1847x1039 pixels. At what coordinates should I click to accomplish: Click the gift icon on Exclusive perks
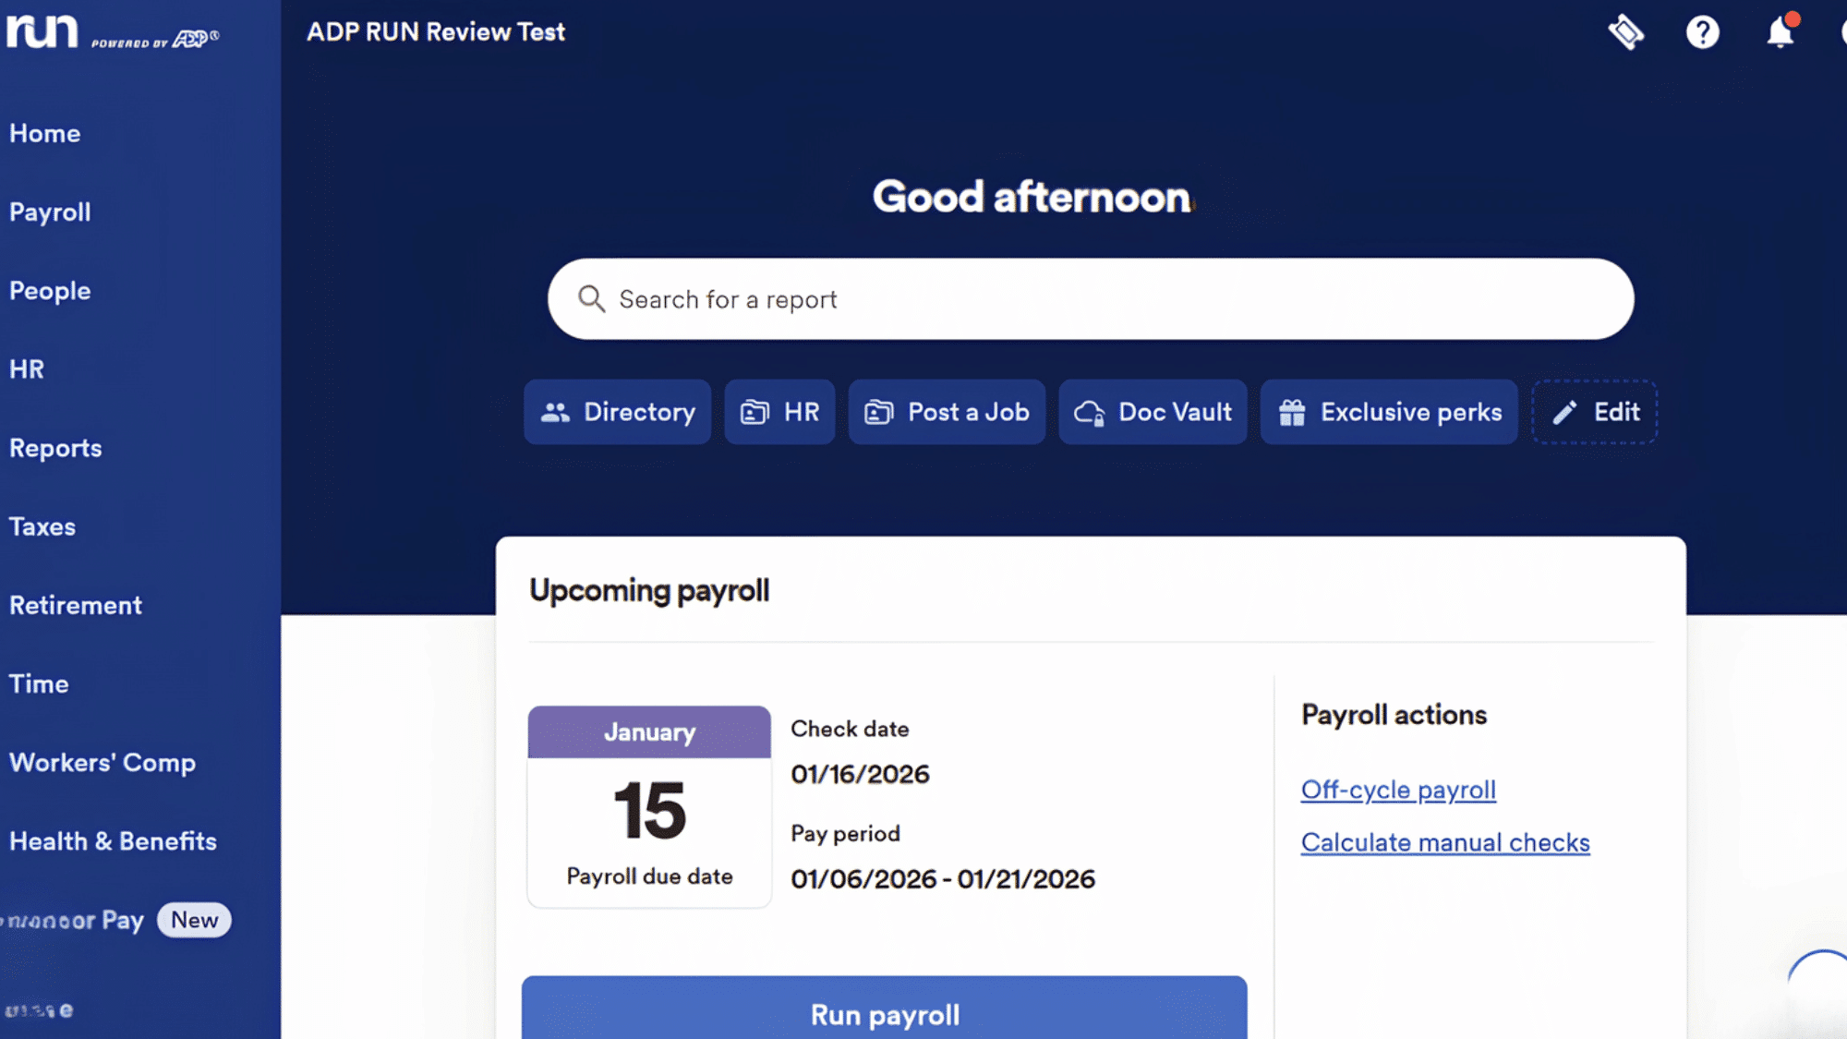1292,412
